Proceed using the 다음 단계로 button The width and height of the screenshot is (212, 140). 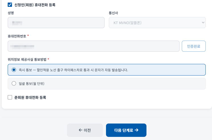tap(126, 130)
